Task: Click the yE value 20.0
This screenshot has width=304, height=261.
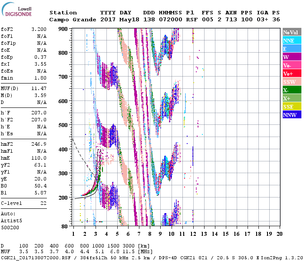Action: coord(40,179)
